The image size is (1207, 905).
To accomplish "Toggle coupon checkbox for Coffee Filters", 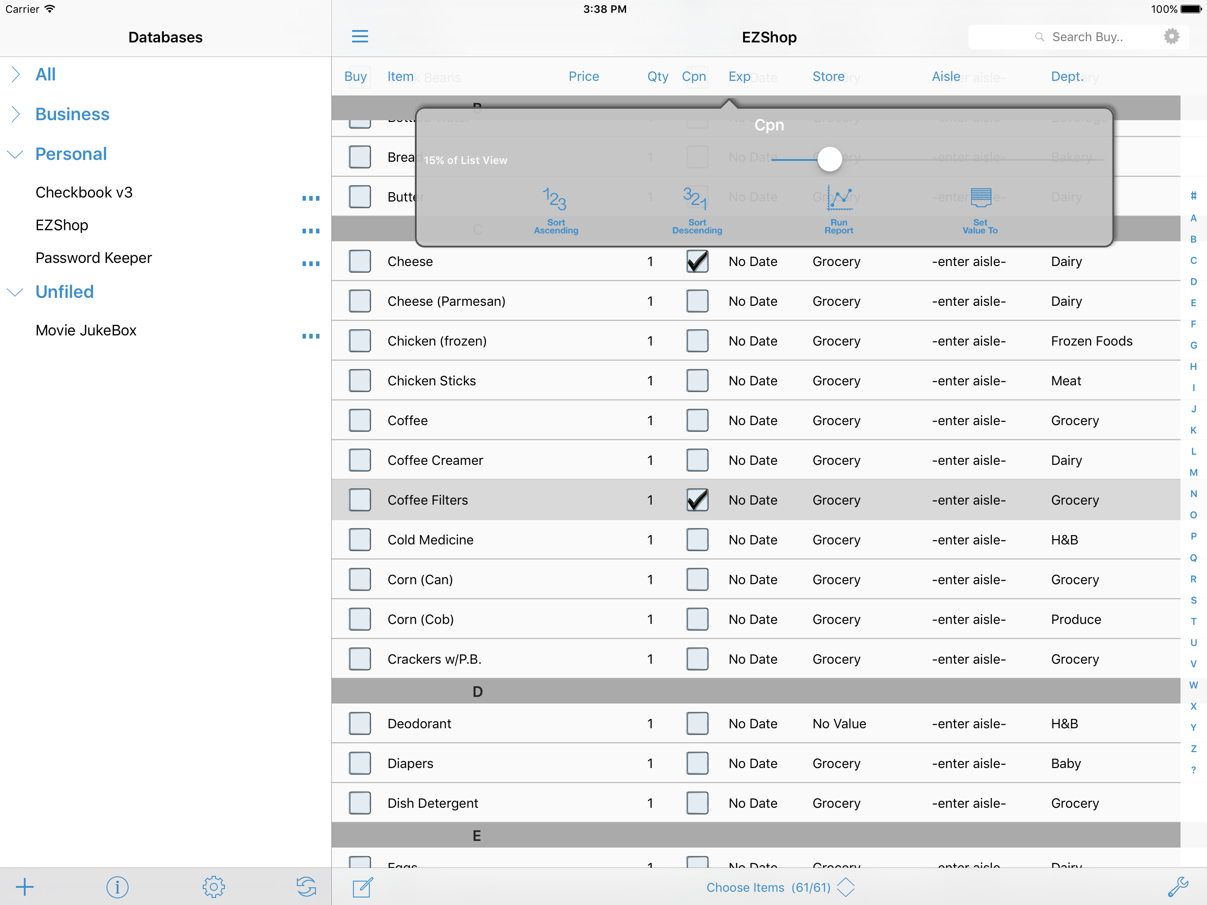I will point(697,500).
